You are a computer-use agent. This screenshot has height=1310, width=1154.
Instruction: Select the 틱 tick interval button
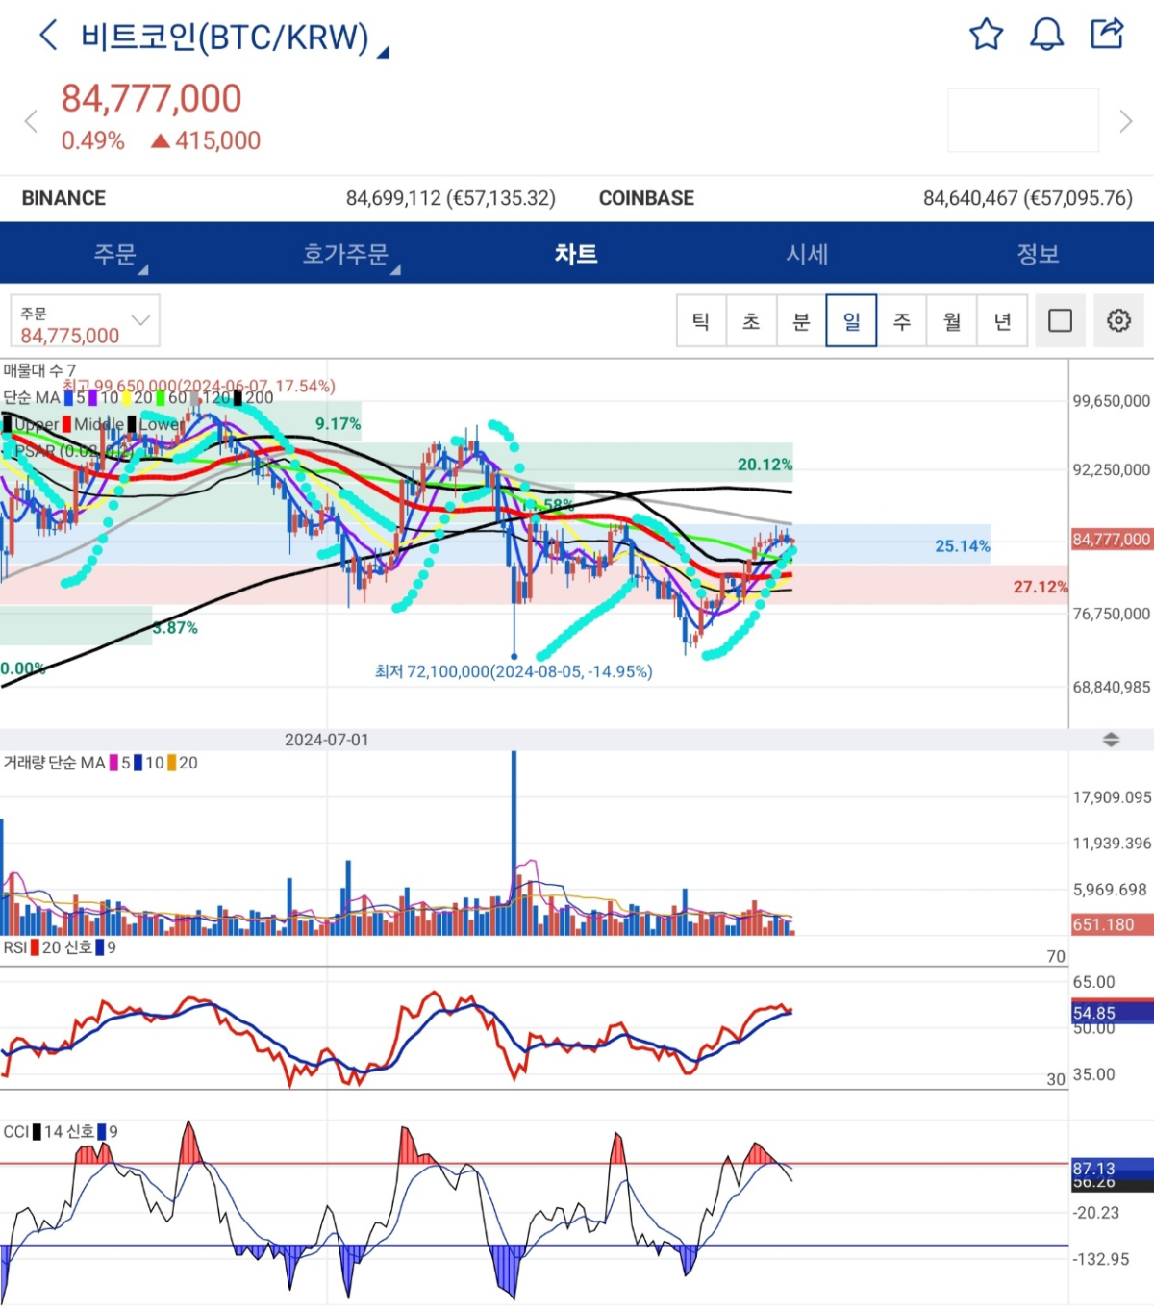[x=701, y=320]
